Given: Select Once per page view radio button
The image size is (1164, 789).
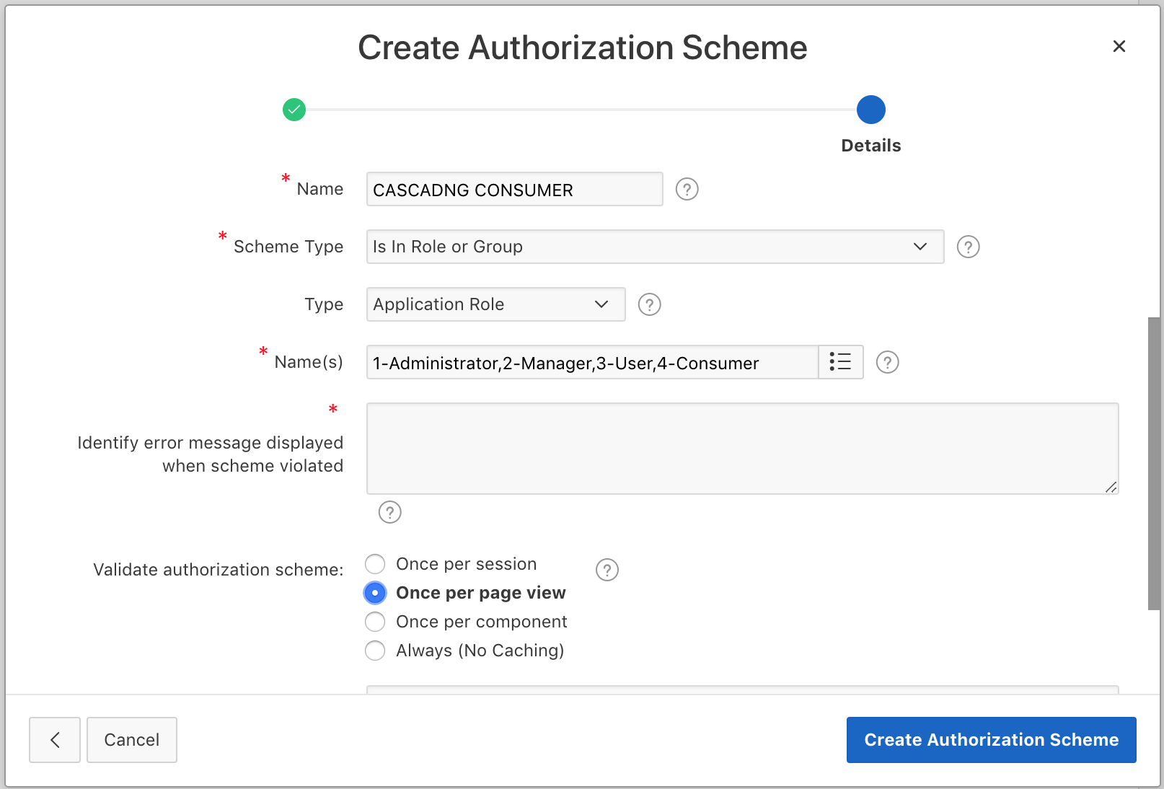Looking at the screenshot, I should click(x=375, y=592).
